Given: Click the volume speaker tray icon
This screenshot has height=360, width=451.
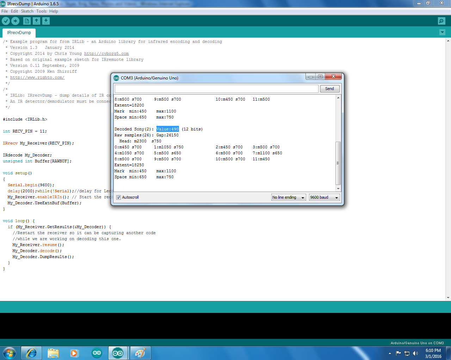Looking at the screenshot, I should pyautogui.click(x=415, y=353).
